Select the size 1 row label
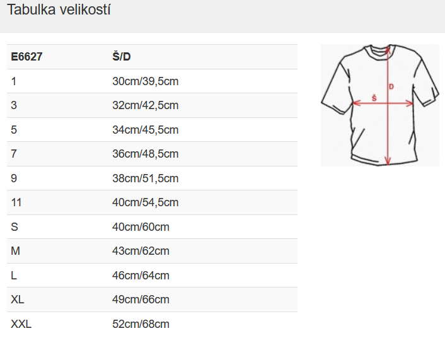Screen dimensions: 445x338 (14, 81)
